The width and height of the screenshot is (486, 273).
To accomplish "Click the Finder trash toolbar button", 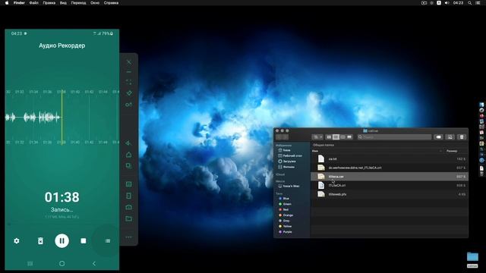I will pyautogui.click(x=462, y=136).
